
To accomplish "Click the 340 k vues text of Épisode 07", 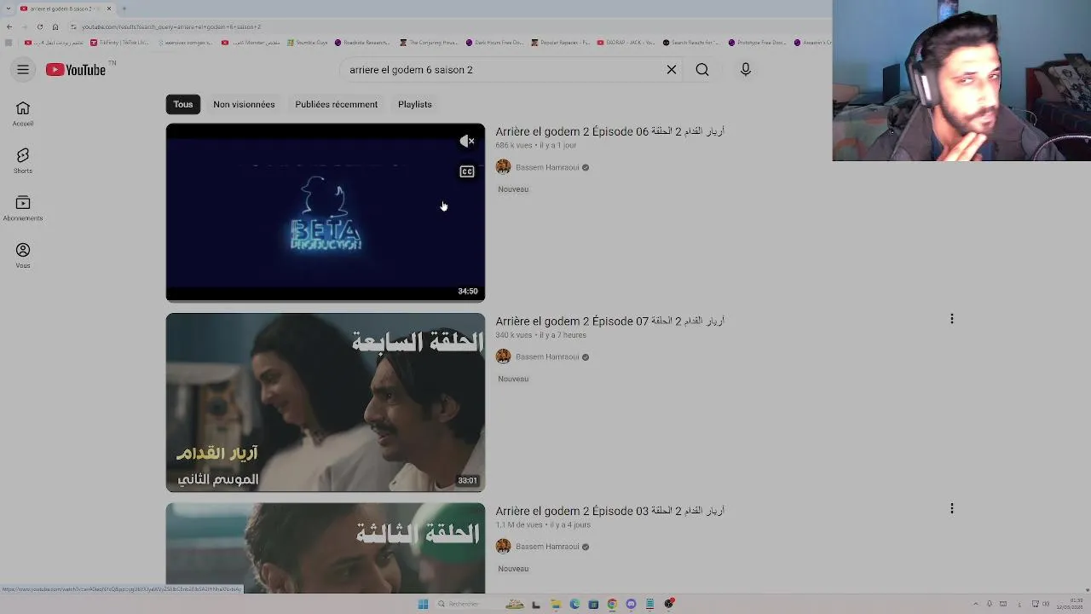I will [514, 335].
